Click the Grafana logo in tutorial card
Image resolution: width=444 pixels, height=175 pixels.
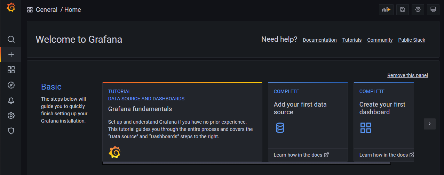tap(114, 152)
